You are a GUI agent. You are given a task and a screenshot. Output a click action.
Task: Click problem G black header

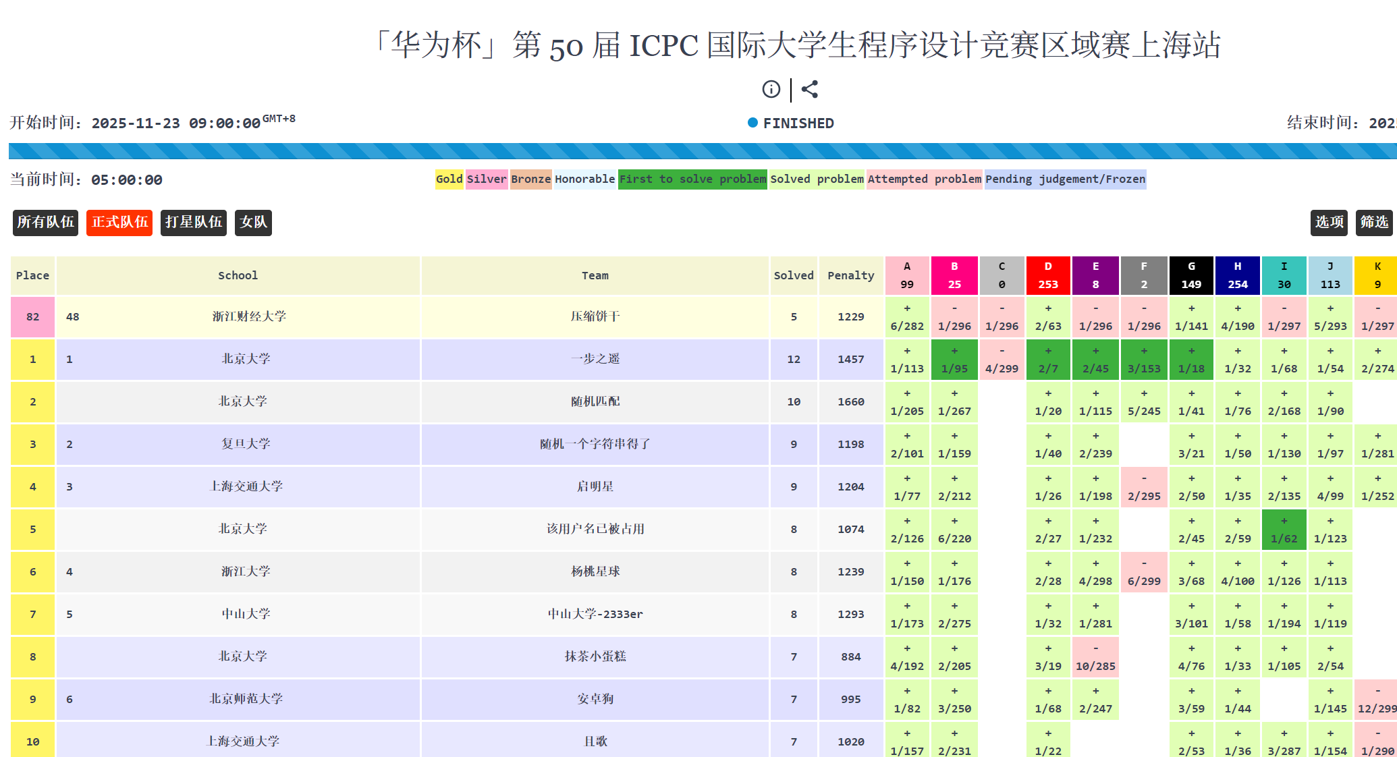1191,275
